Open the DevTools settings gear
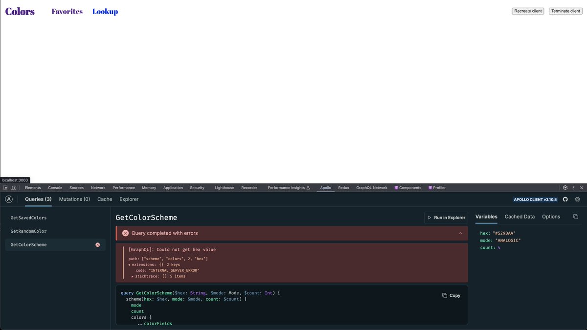The width and height of the screenshot is (587, 330). coord(565,188)
